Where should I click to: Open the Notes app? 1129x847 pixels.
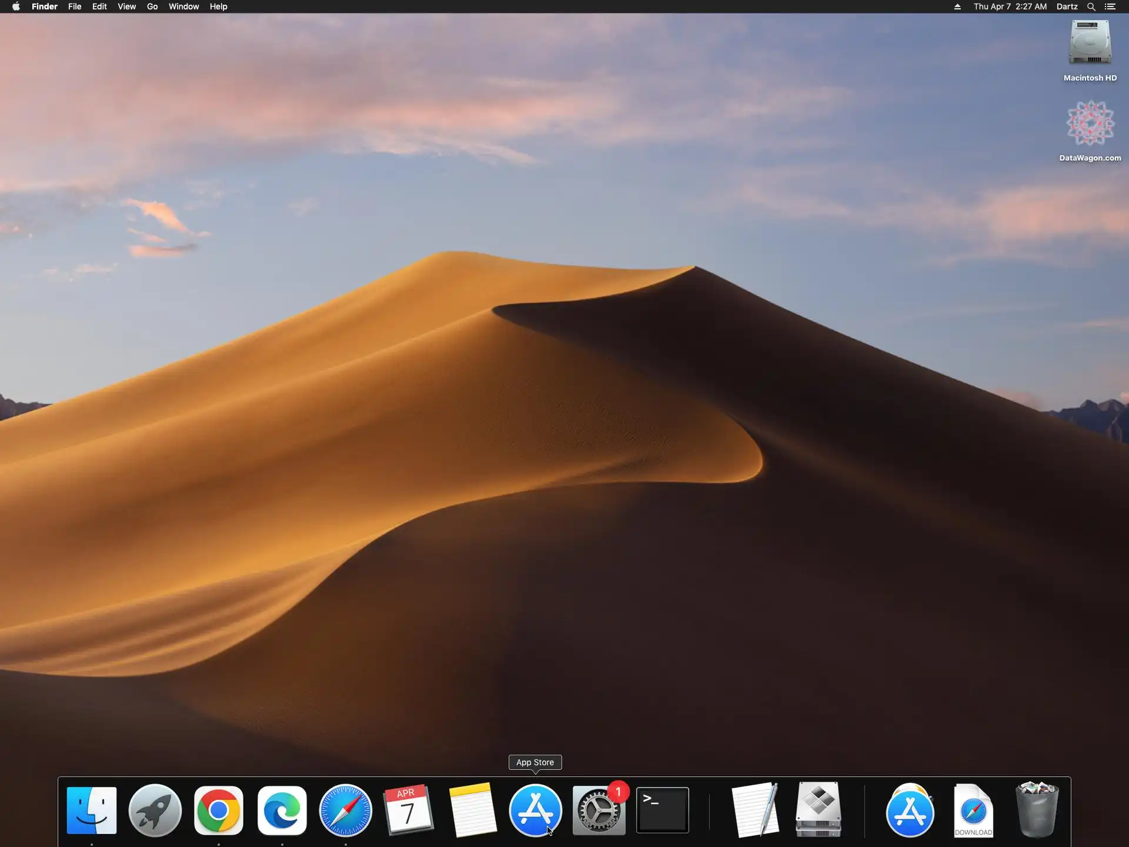point(472,811)
